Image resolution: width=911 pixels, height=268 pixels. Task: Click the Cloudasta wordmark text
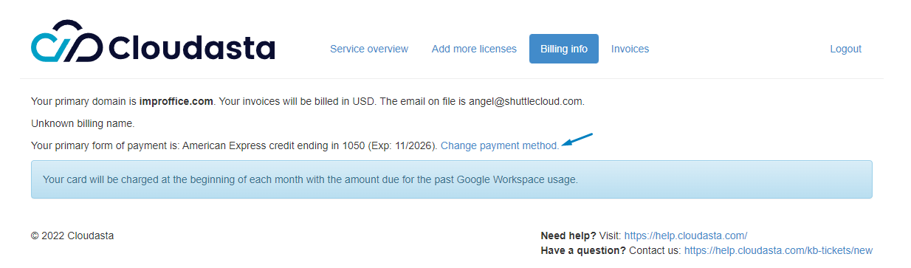point(192,48)
